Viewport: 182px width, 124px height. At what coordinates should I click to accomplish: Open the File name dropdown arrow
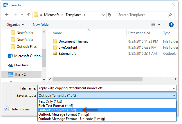[x=174, y=88]
